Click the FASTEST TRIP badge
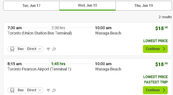 [x=156, y=82]
